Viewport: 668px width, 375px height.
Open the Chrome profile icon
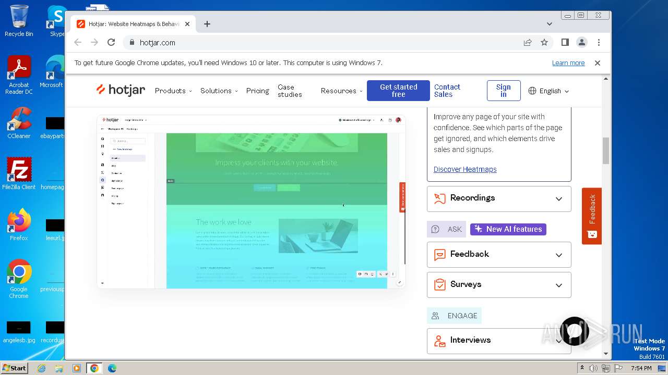(582, 43)
